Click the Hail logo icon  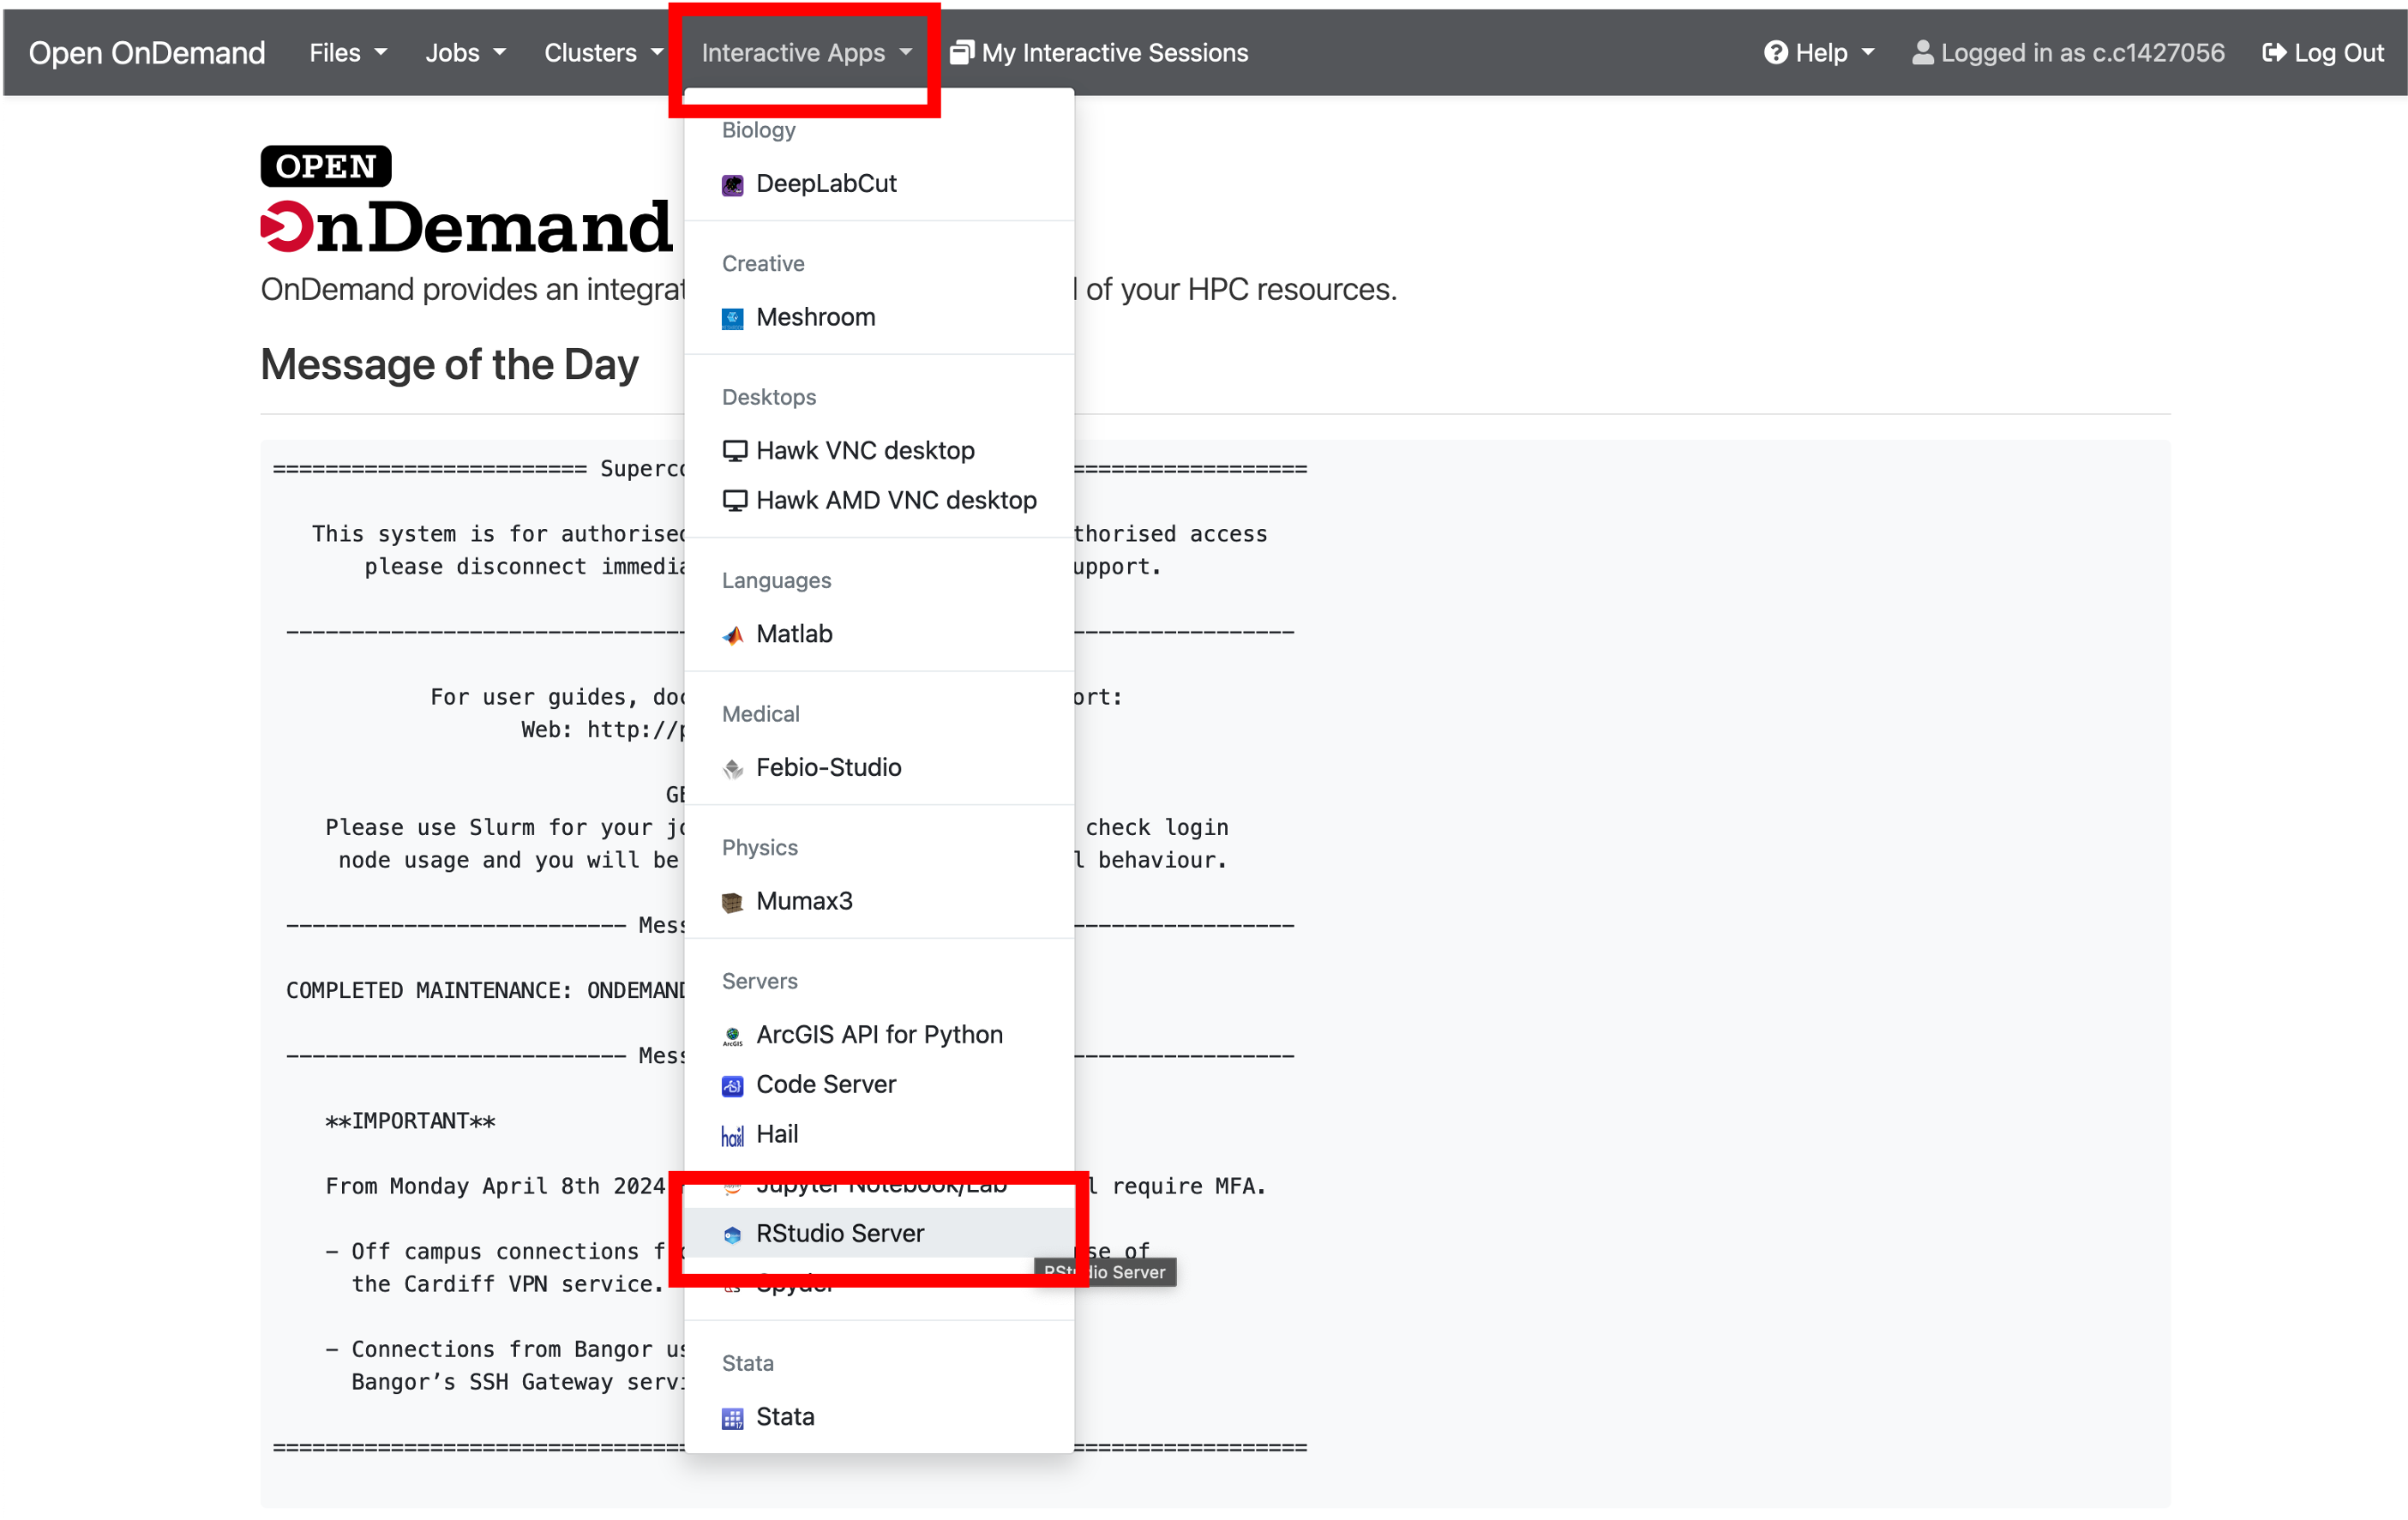pyautogui.click(x=733, y=1136)
